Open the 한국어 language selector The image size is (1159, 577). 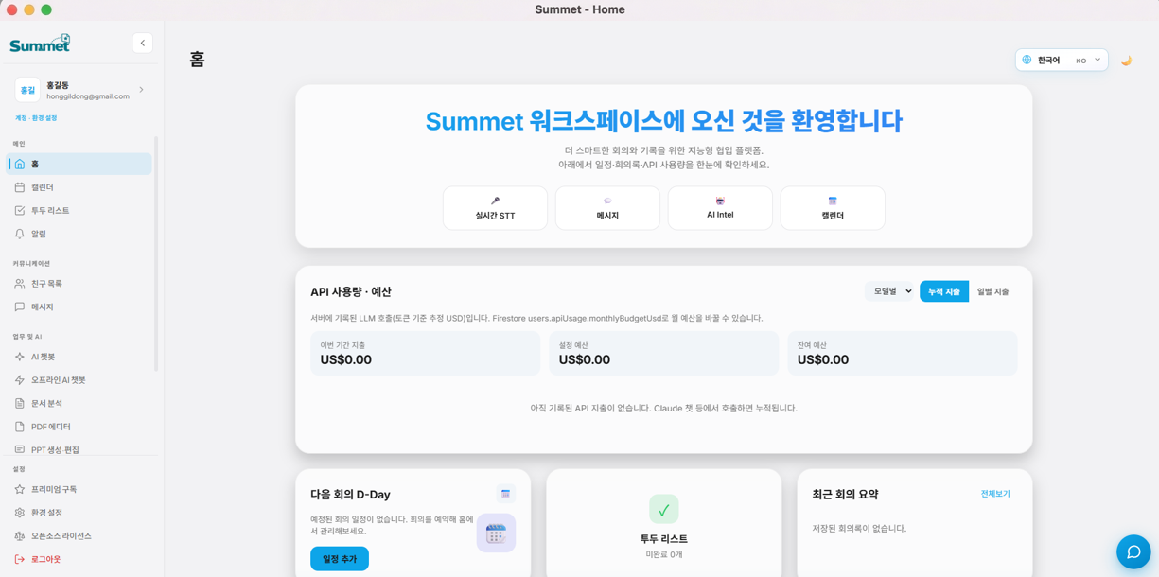pos(1060,59)
